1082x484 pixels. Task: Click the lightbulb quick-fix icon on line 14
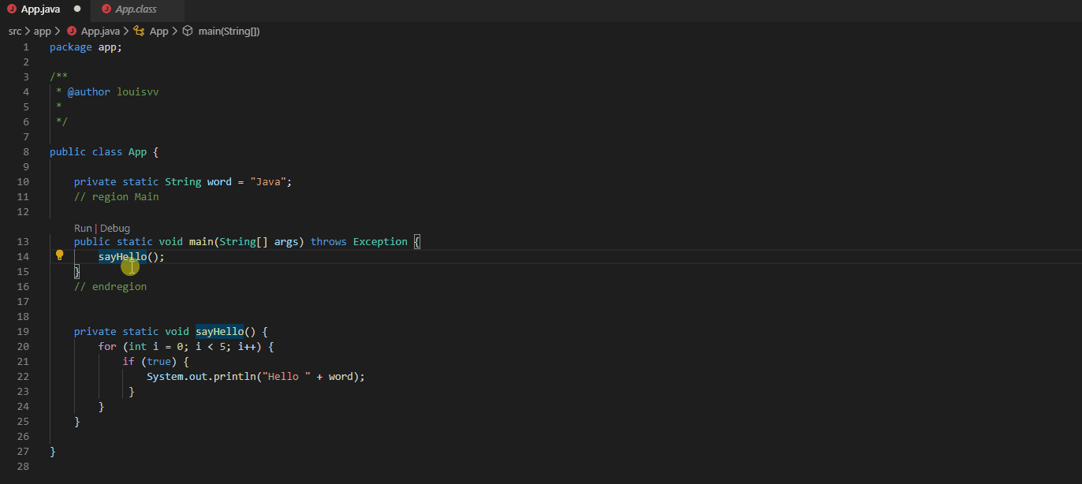(x=59, y=255)
